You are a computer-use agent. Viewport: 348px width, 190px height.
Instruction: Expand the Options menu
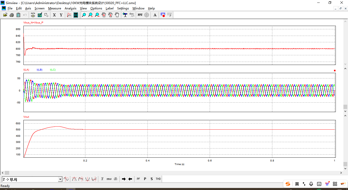tap(96, 8)
